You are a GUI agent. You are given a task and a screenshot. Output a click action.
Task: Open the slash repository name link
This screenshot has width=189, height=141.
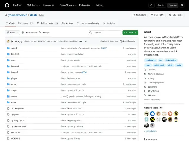click(x=33, y=15)
